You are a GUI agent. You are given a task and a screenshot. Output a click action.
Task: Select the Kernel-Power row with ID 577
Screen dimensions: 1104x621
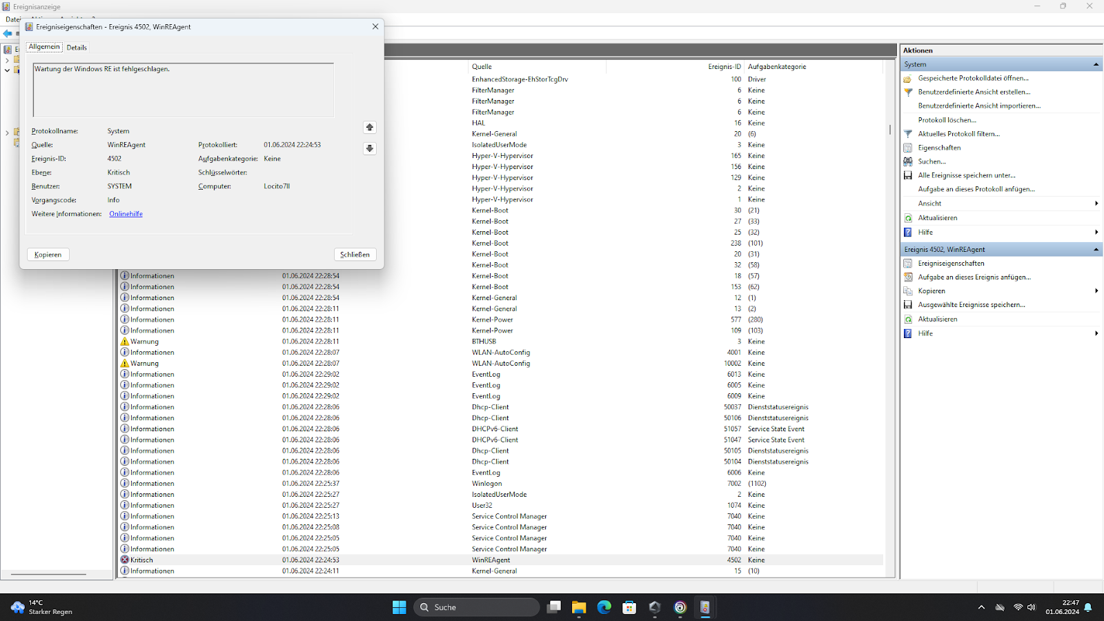tap(501, 319)
